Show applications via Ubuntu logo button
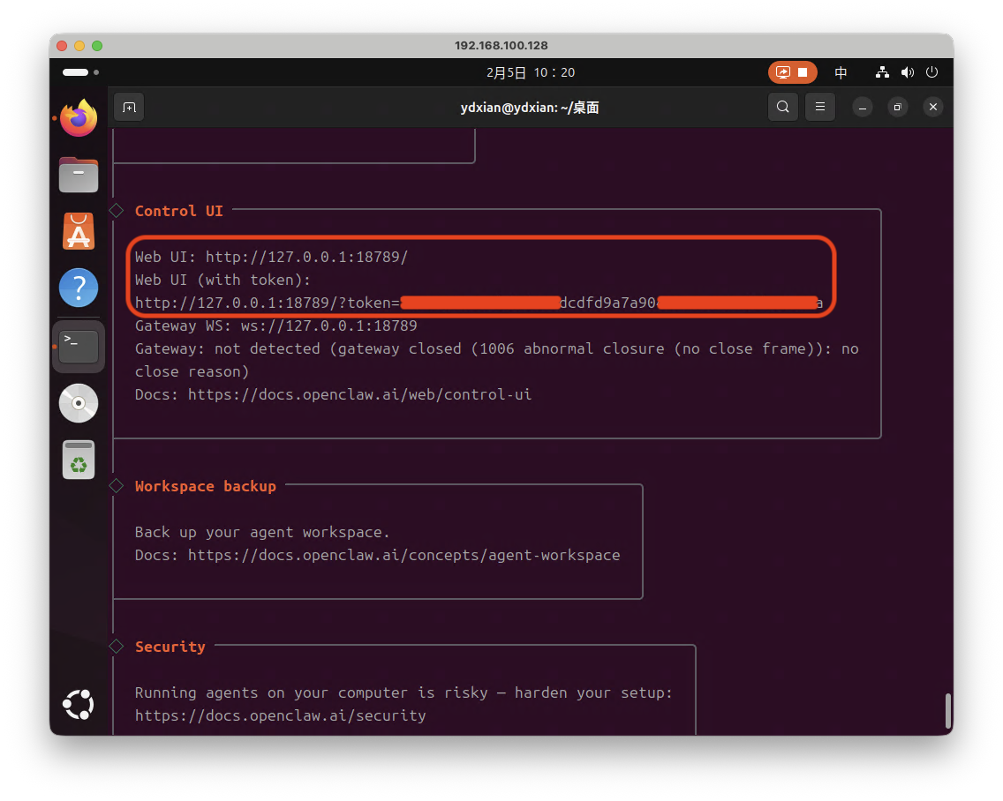 click(x=79, y=704)
